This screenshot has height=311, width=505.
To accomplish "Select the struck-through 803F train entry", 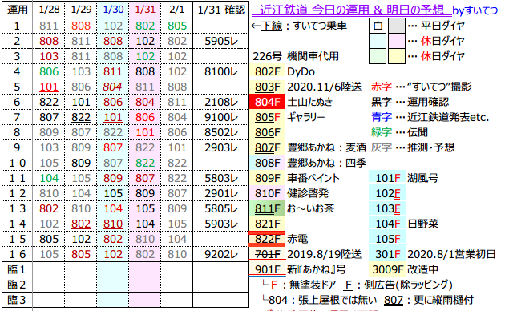I will 267,87.
